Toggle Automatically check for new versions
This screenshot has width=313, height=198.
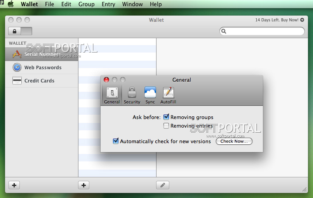116,141
